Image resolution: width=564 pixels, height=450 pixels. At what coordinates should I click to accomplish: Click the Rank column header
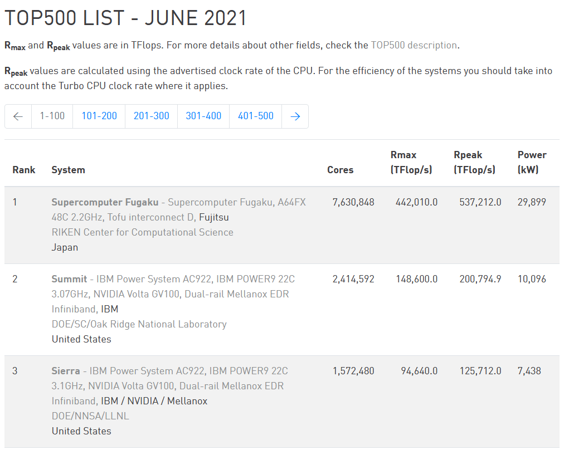click(24, 170)
